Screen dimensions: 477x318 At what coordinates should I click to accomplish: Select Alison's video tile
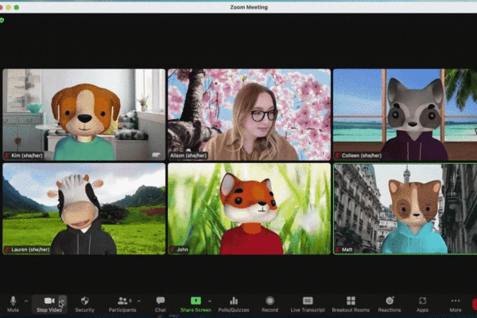[x=248, y=114]
